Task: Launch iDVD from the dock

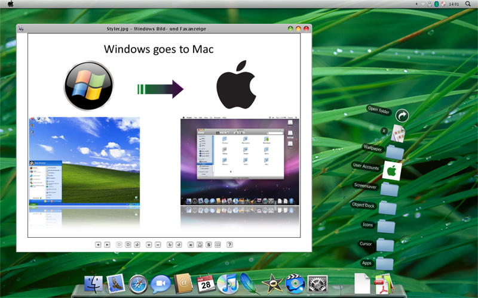Action: pyautogui.click(x=295, y=284)
